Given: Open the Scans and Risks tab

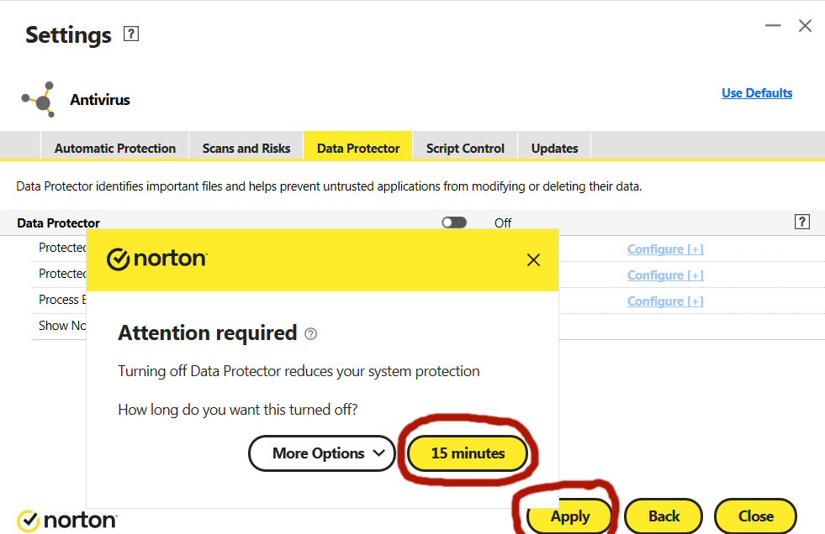Looking at the screenshot, I should (x=246, y=149).
